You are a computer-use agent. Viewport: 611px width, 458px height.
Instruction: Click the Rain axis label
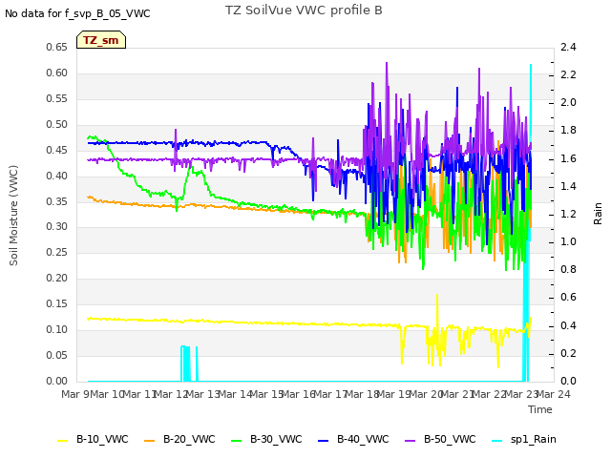(598, 214)
